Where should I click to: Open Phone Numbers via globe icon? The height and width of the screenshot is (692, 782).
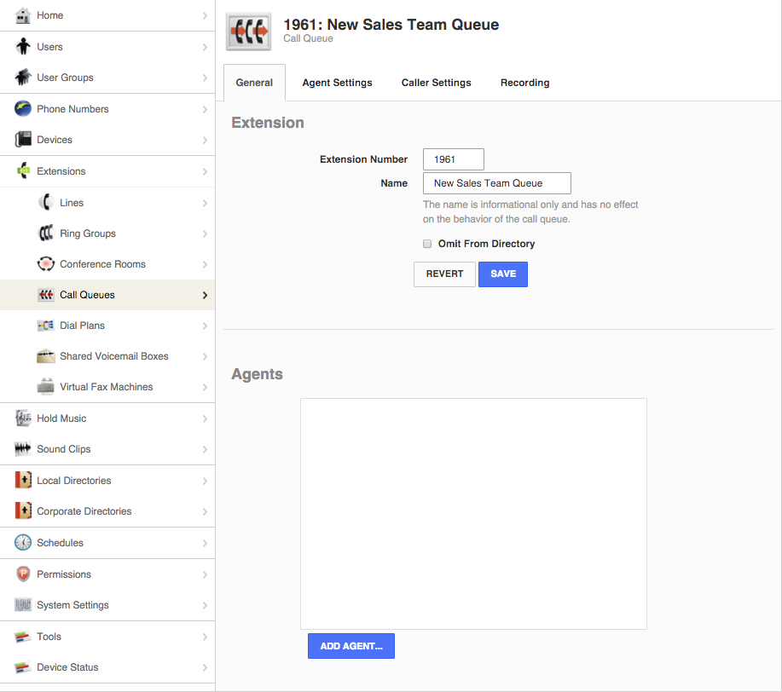24,108
